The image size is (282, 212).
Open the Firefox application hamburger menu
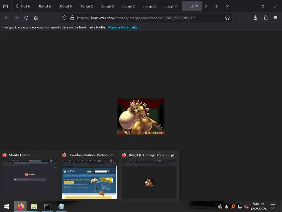coord(275,18)
